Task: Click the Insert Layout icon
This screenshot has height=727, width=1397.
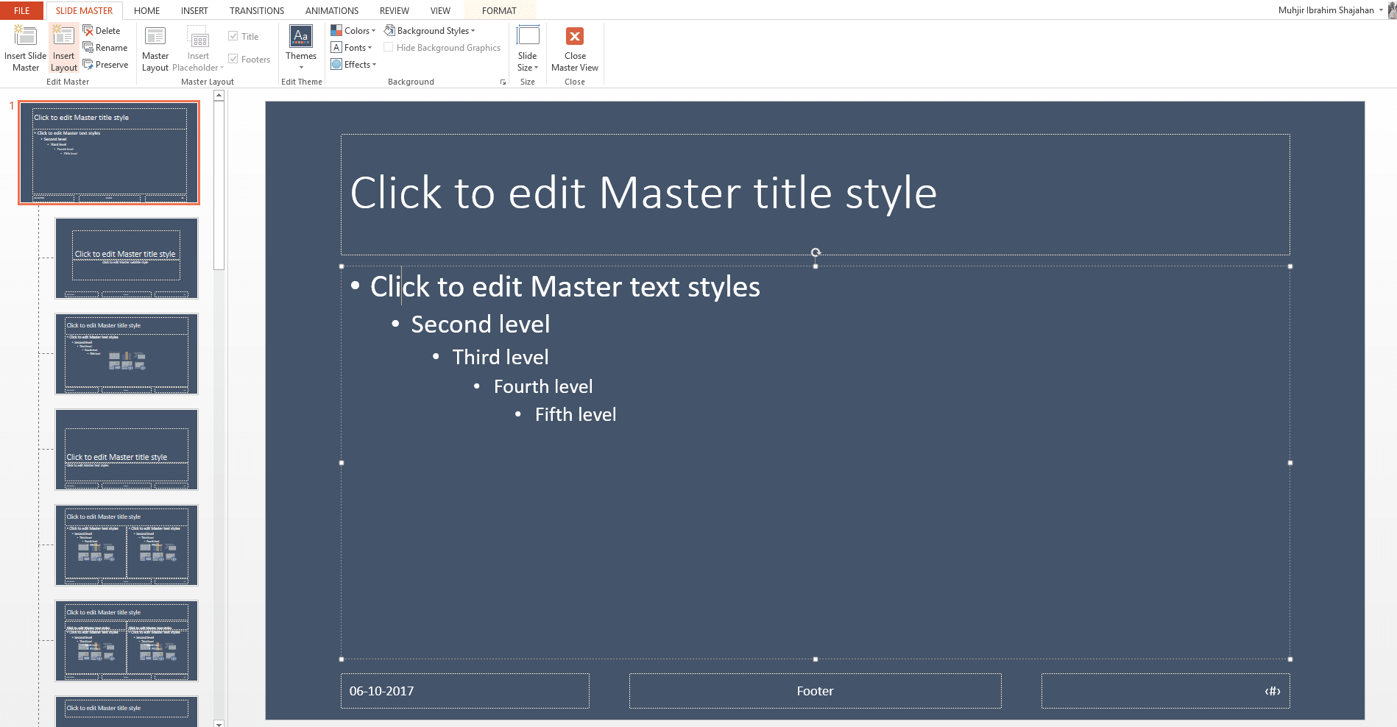Action: tap(63, 36)
